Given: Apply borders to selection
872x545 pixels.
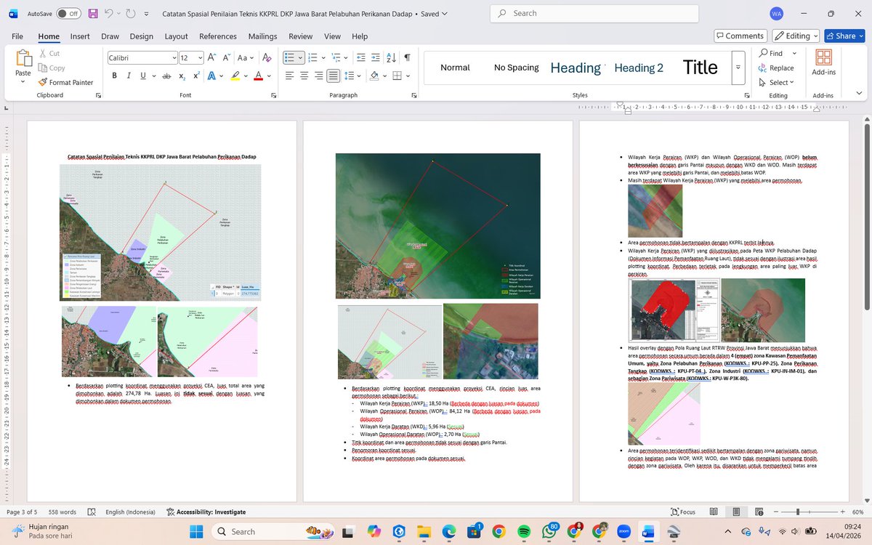Looking at the screenshot, I should [x=397, y=76].
